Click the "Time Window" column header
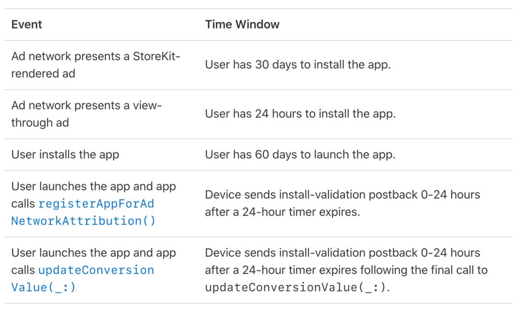The image size is (519, 312). pyautogui.click(x=242, y=24)
